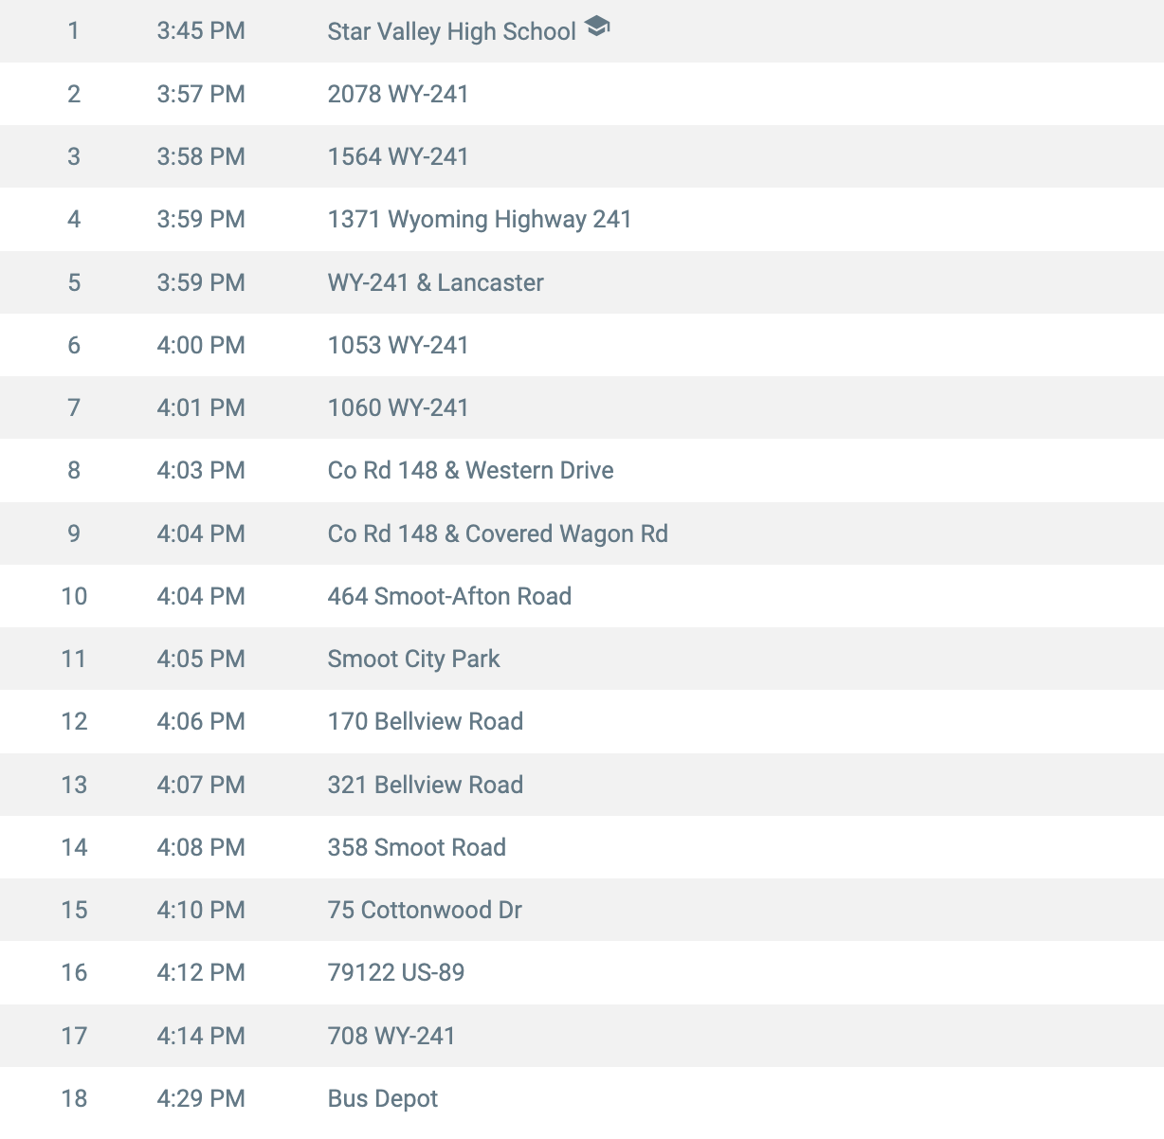Select Co Rd 148 & Western Drive

(x=470, y=470)
